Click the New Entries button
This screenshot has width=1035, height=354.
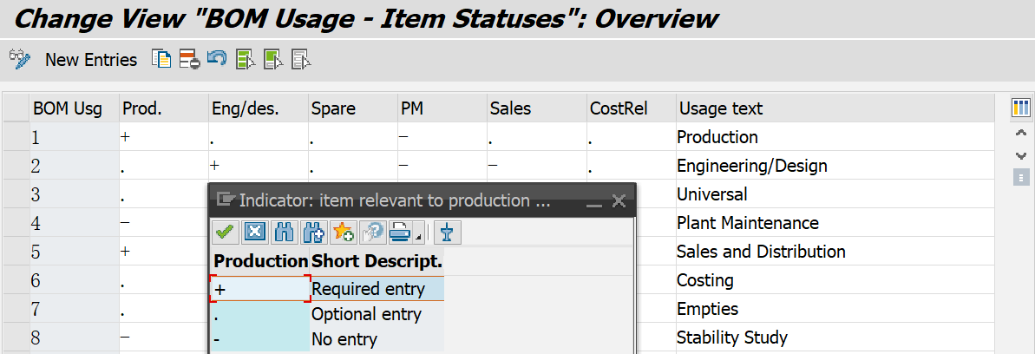(91, 60)
